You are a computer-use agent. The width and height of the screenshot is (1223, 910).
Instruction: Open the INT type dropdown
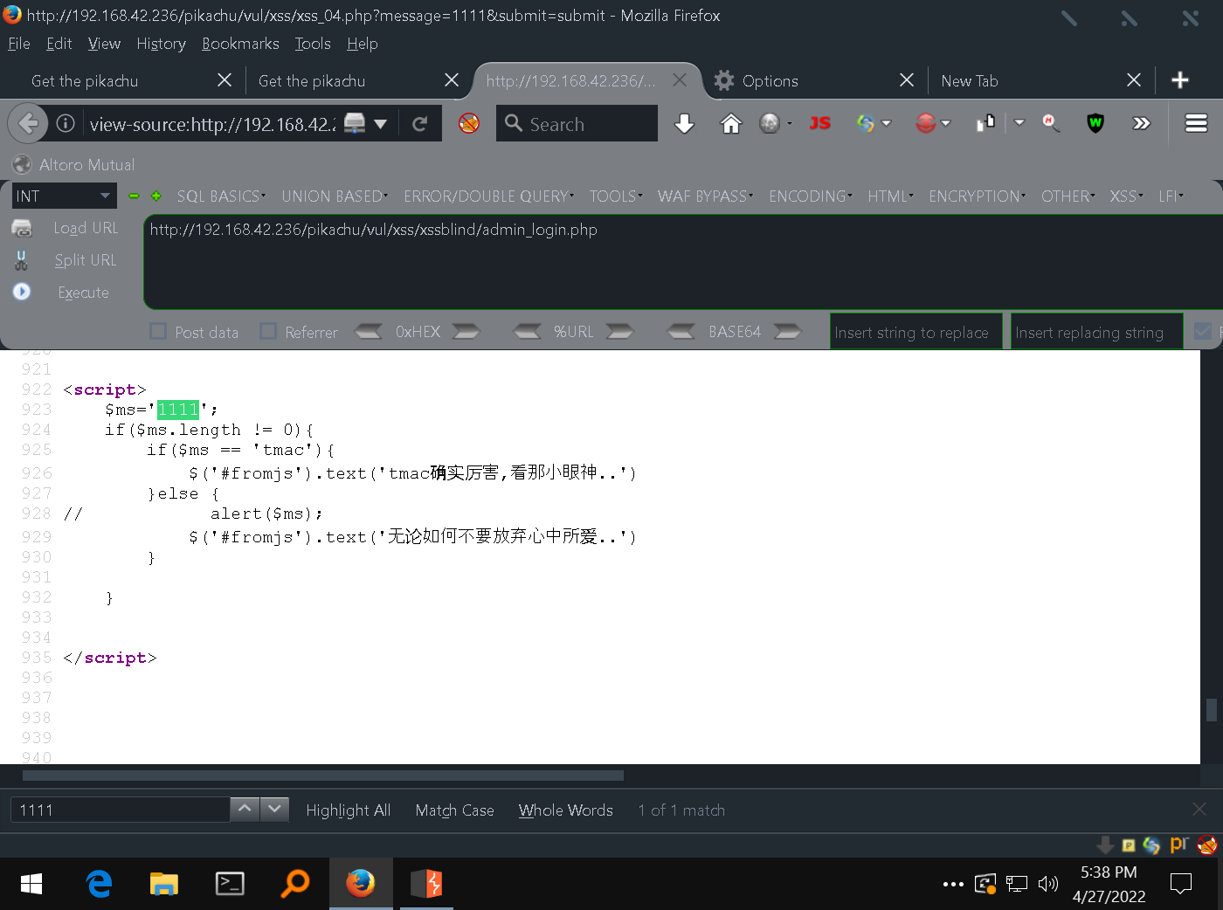64,196
